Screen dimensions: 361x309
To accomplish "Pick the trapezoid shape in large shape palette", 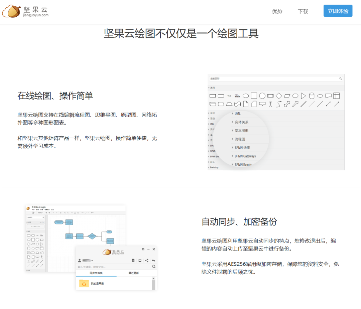I will tap(229, 104).
